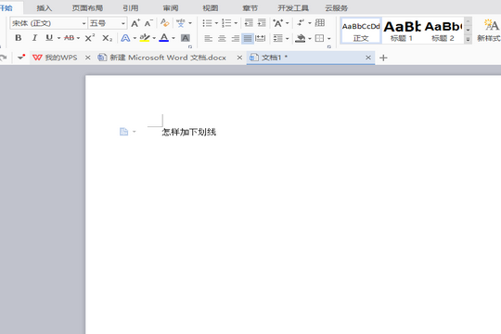
Task: Expand the styles gallery
Action: pyautogui.click(x=469, y=40)
